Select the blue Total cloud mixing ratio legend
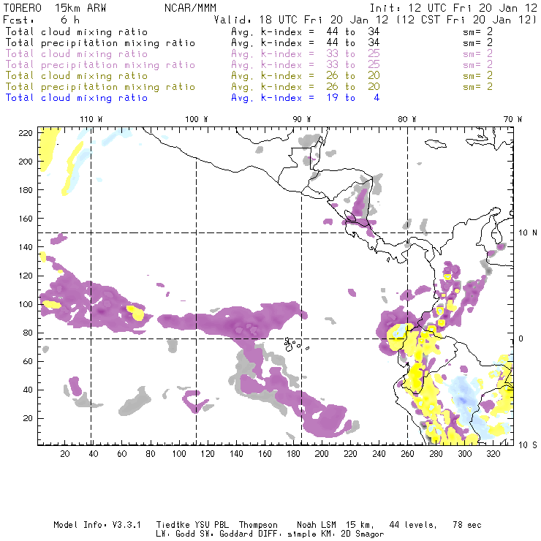 pyautogui.click(x=77, y=97)
